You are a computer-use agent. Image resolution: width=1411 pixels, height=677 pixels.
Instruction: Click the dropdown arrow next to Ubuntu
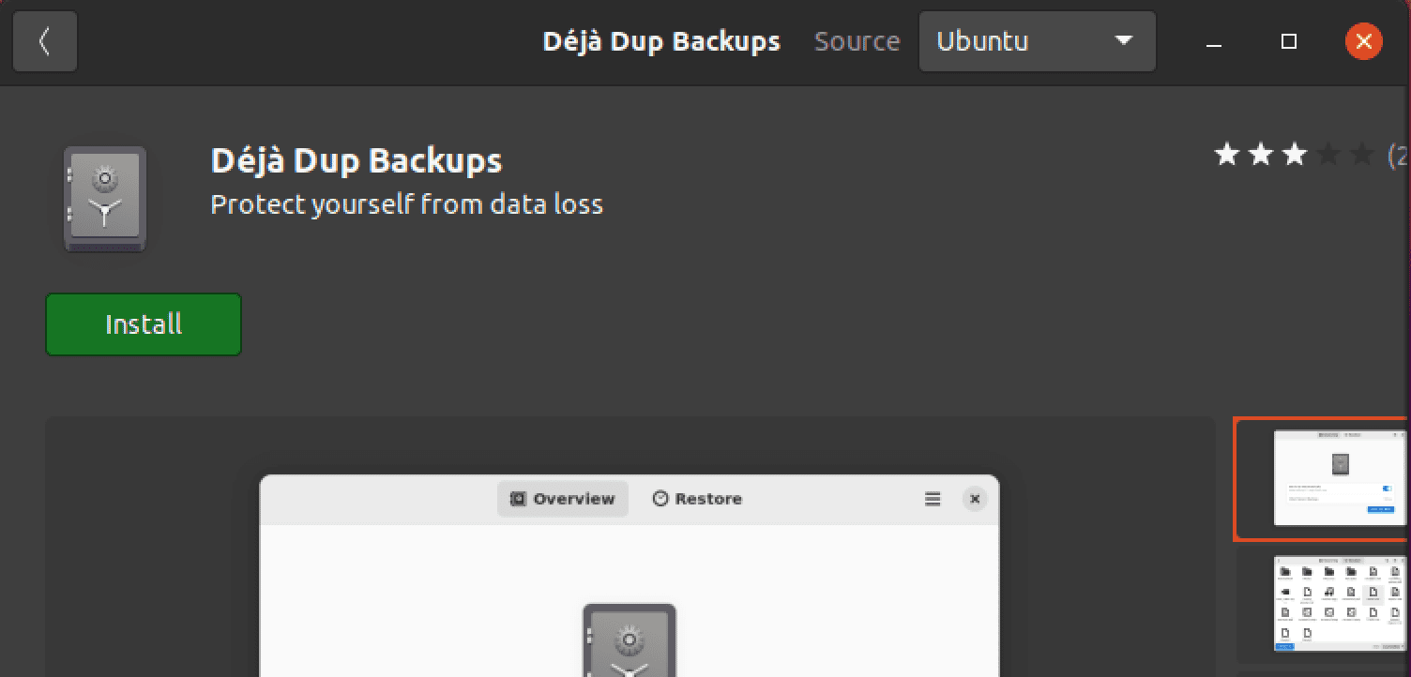tap(1122, 41)
